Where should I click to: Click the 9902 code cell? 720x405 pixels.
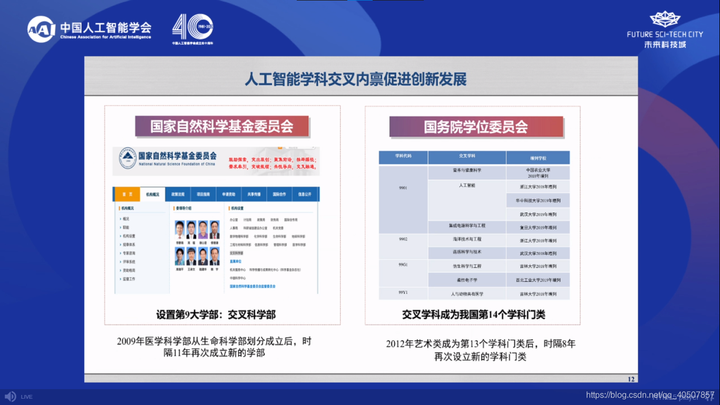(403, 246)
